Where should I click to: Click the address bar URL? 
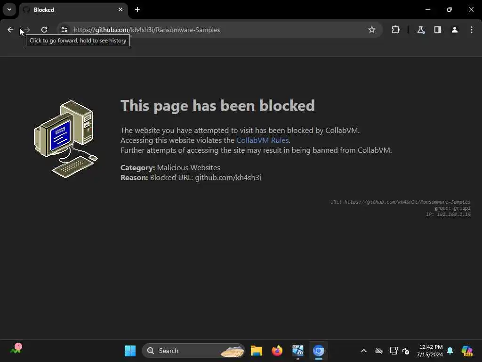pyautogui.click(x=147, y=30)
